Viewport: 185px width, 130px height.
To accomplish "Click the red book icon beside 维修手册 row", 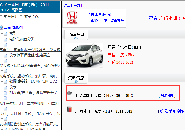I will (x=69, y=109).
